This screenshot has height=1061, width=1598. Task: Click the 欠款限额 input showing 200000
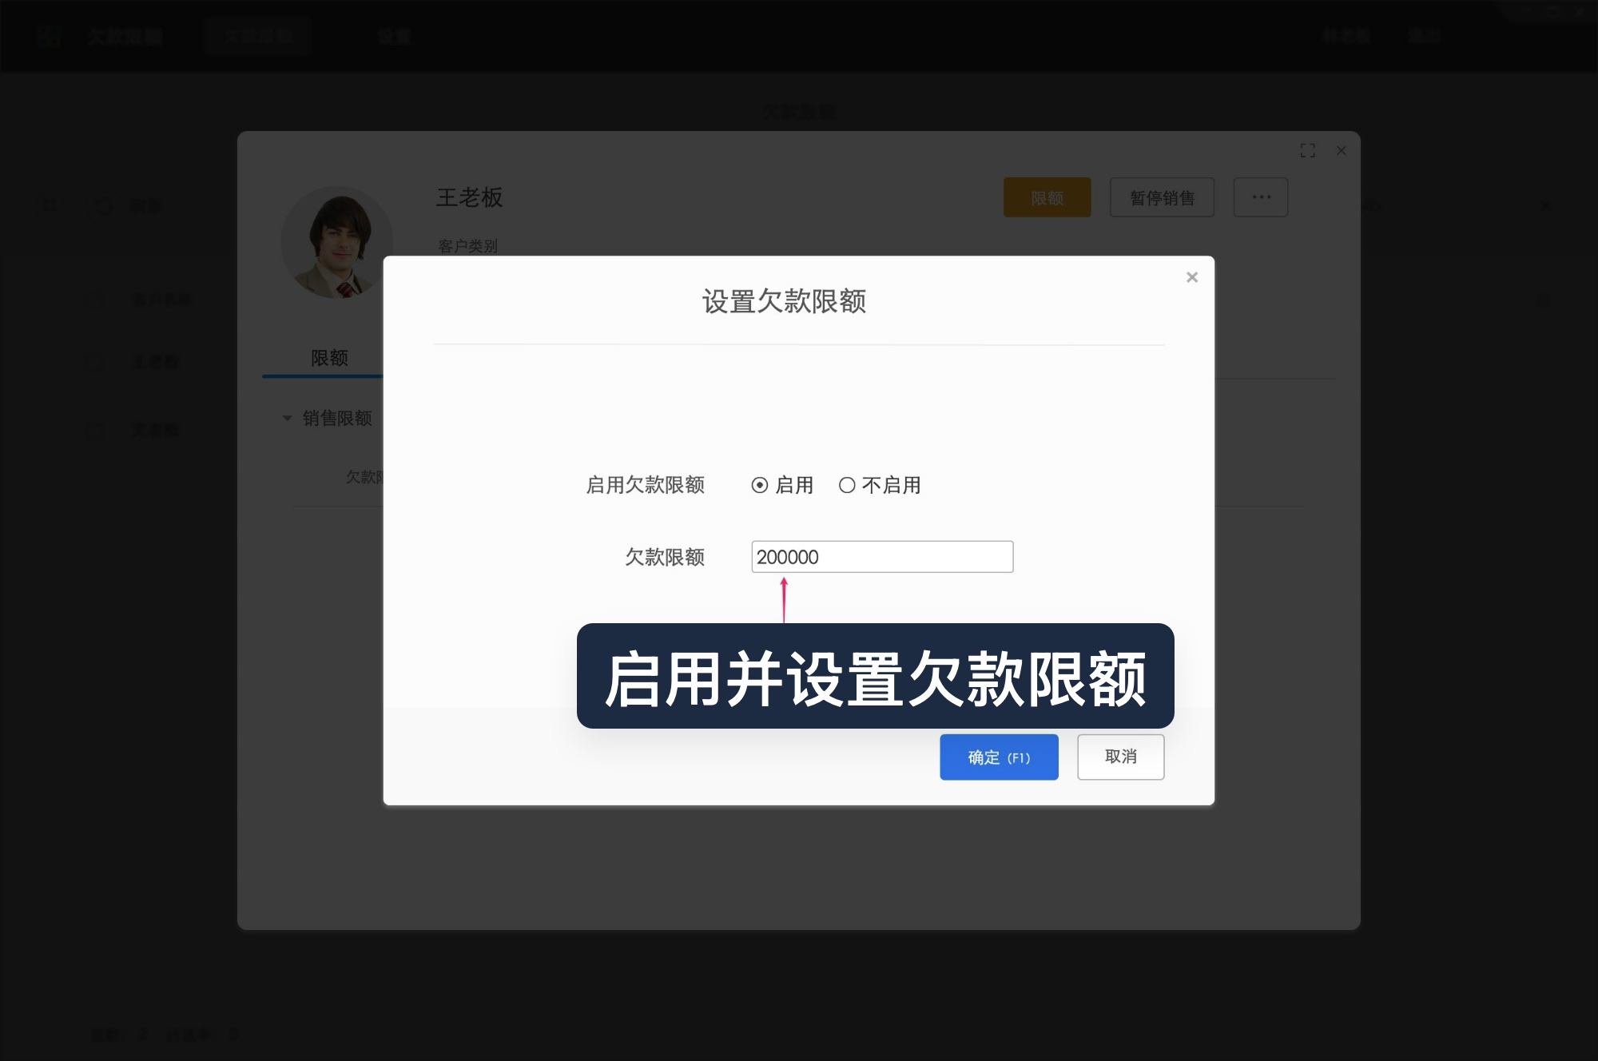[881, 556]
